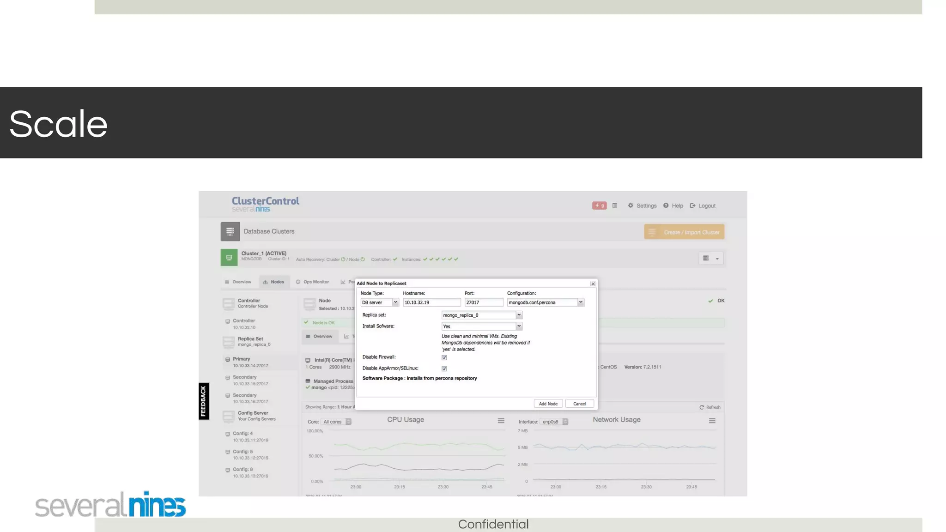946x532 pixels.
Task: Expand the Configuration dropdown
Action: coord(546,302)
